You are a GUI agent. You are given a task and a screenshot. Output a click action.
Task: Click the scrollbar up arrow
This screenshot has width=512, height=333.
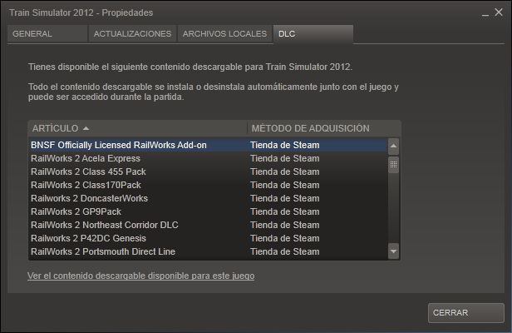pyautogui.click(x=394, y=146)
